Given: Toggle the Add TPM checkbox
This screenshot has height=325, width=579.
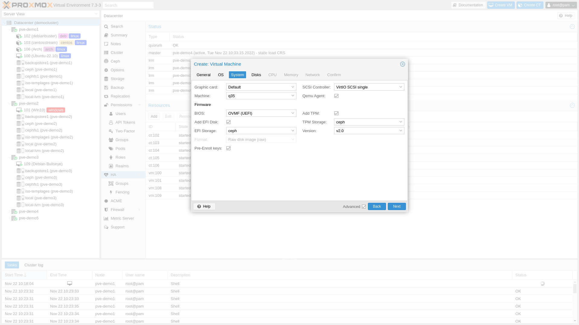Looking at the screenshot, I should (x=336, y=113).
